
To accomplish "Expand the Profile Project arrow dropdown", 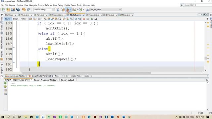I will [x=83, y=10].
